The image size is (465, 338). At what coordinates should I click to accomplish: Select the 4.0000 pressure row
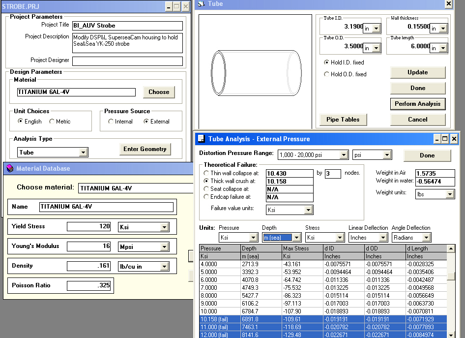click(x=323, y=264)
